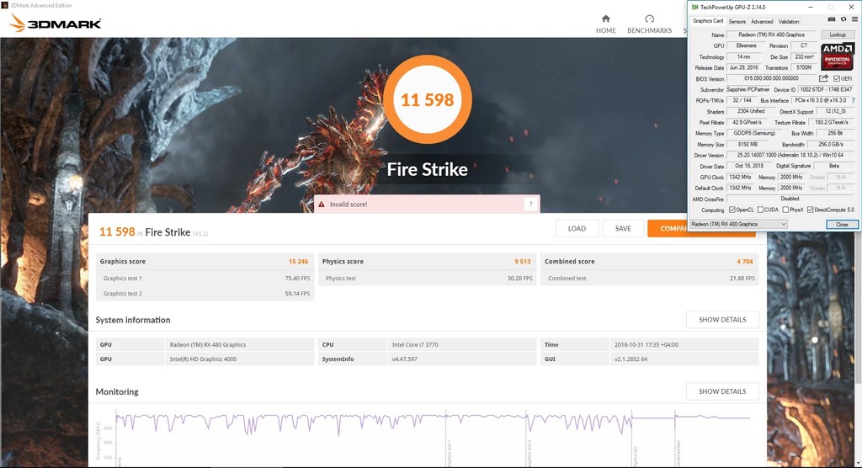Toggle the OpenCL checkbox
This screenshot has width=862, height=468.
point(732,210)
